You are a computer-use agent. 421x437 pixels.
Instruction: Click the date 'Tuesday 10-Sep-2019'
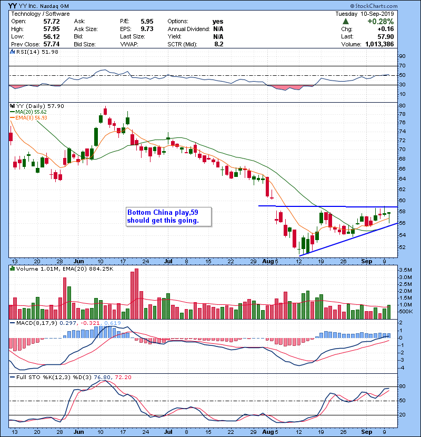[x=365, y=14]
